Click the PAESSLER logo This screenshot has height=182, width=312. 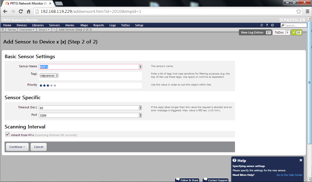(x=292, y=20)
